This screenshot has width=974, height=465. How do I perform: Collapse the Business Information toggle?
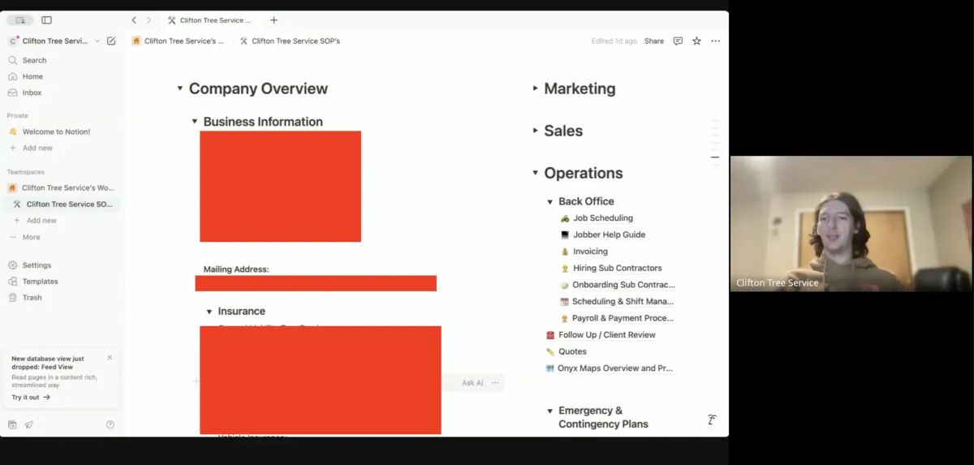[x=195, y=122]
